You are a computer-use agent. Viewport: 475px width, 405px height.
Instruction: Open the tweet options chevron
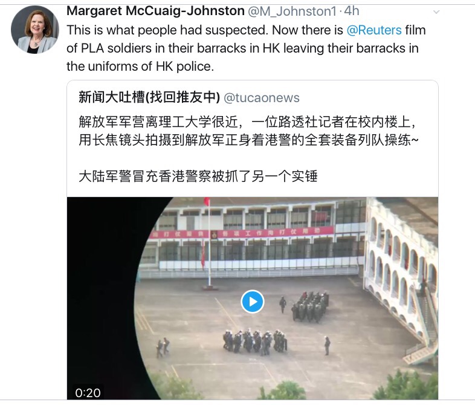436,12
